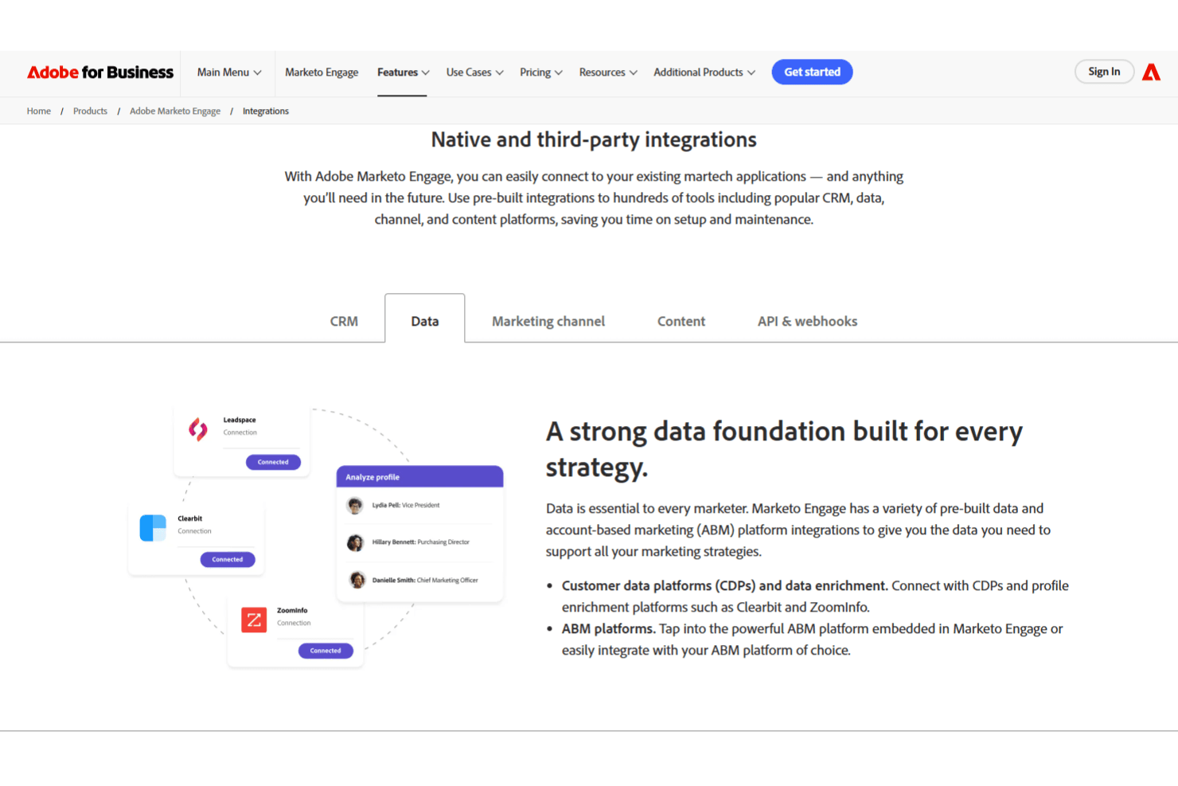Open Products in the breadcrumb

[x=90, y=111]
